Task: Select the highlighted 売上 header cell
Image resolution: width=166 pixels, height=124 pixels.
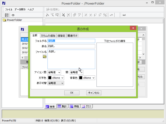Action: 25,40
